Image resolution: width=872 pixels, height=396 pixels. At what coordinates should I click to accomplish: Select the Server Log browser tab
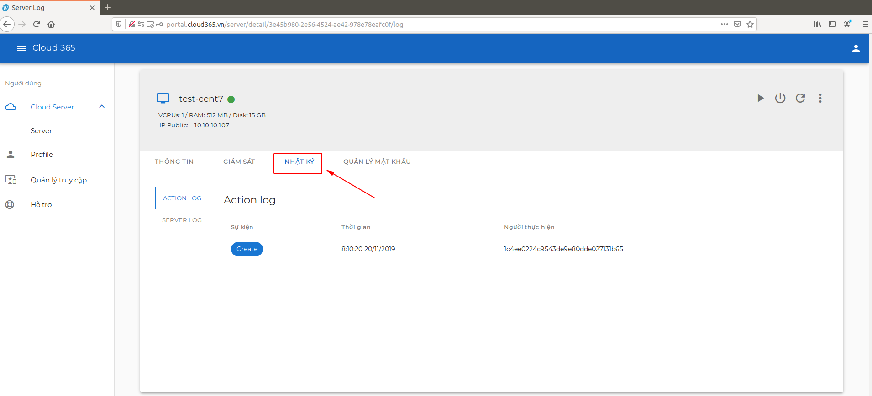tap(50, 8)
